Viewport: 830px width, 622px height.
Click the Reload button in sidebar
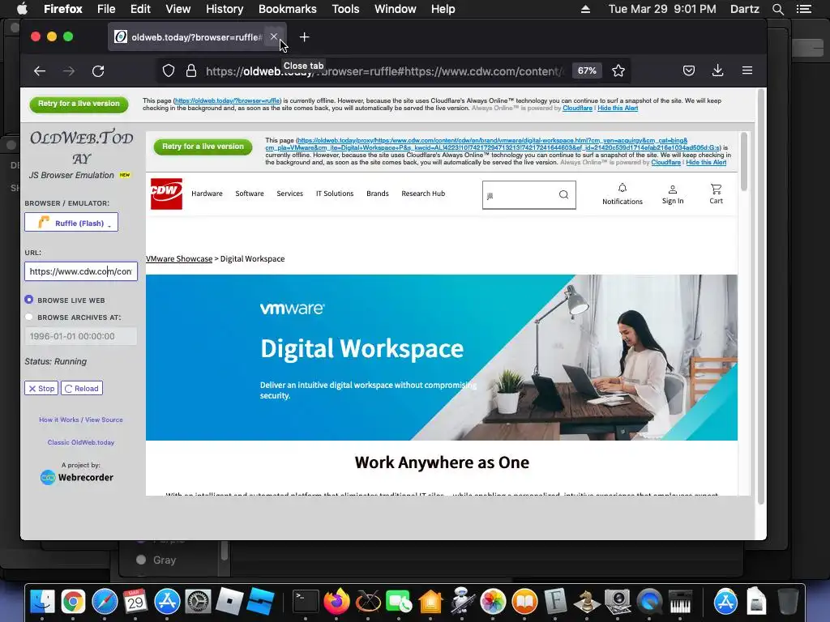pos(82,388)
